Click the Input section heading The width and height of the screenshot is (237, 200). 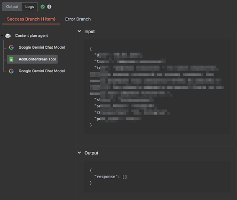click(90, 32)
